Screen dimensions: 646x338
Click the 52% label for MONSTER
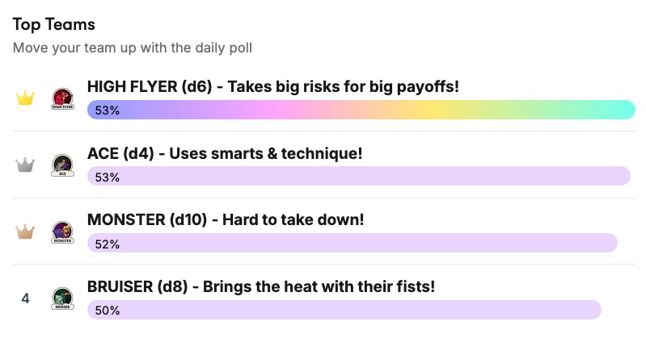pos(108,244)
